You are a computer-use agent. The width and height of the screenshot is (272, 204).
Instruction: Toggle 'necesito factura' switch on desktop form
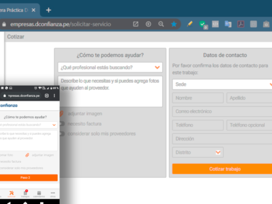pyautogui.click(x=62, y=124)
